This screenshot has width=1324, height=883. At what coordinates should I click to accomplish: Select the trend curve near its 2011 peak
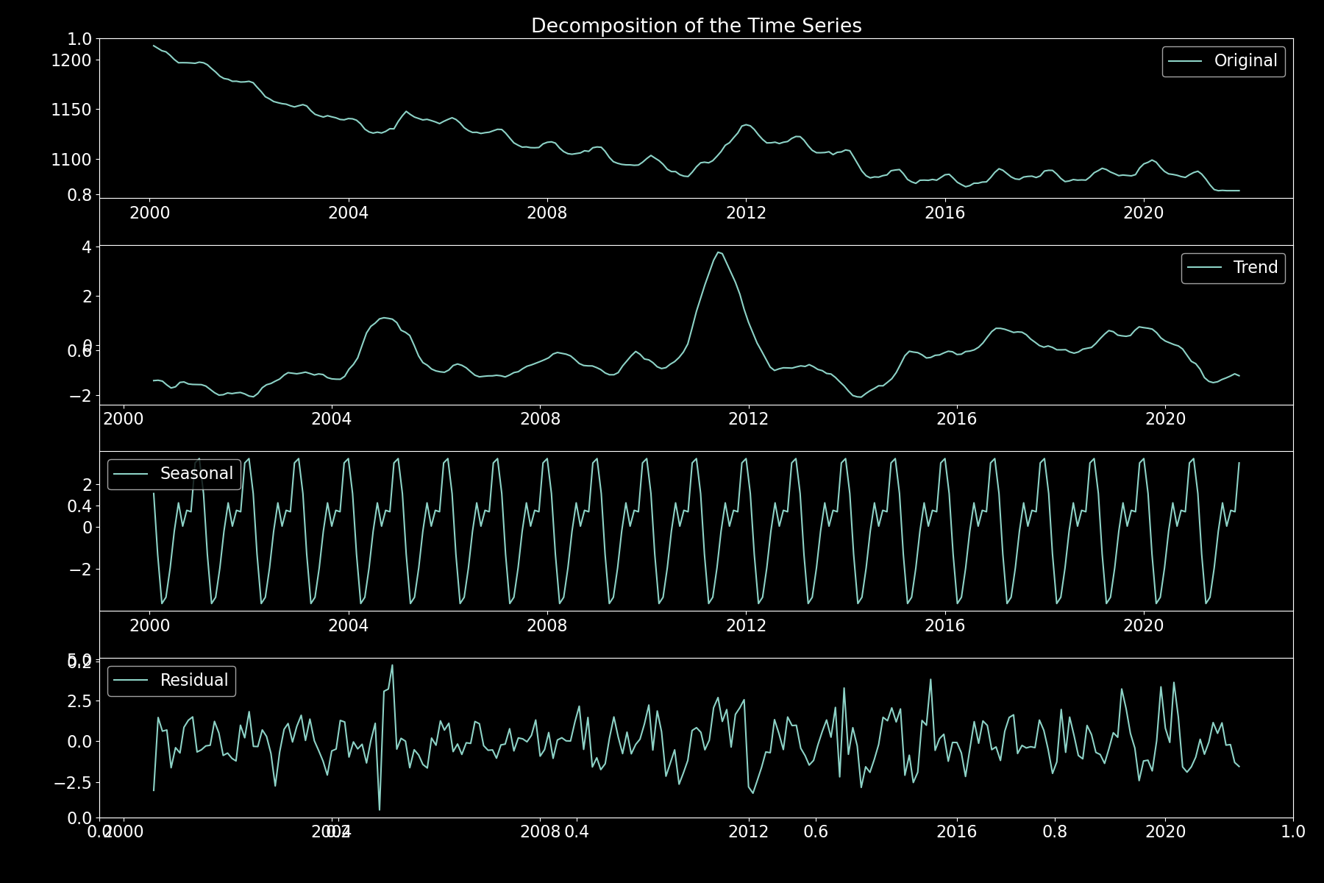[719, 254]
